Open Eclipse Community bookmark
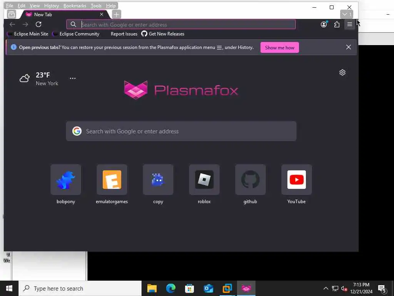Image resolution: width=394 pixels, height=296 pixels. pos(76,34)
